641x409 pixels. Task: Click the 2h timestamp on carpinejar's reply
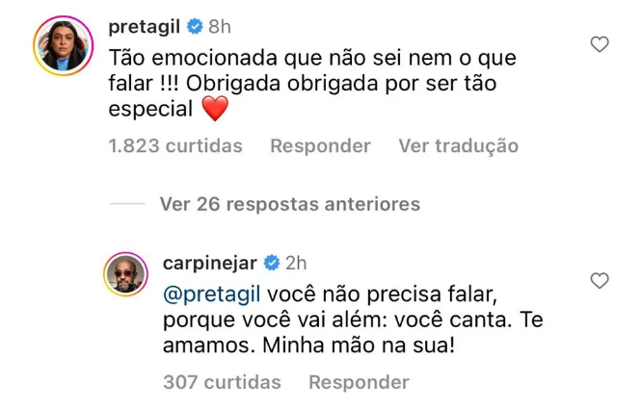coord(296,264)
